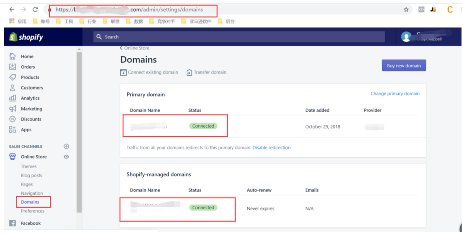View online store via eye icon

click(66, 157)
